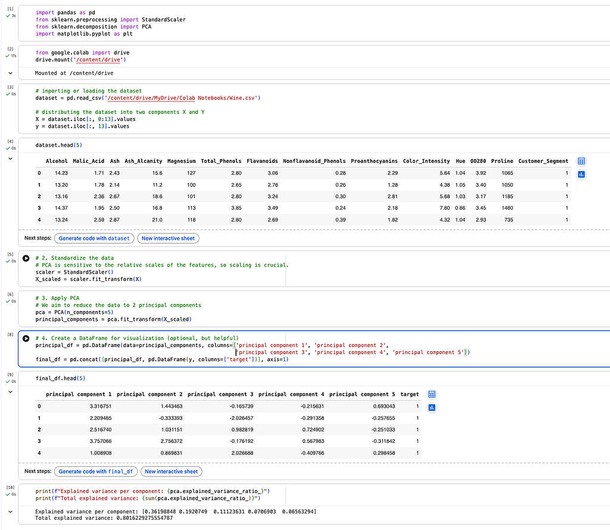Click the 'Proanthocyanins' column header
This screenshot has width=610, height=530.
click(374, 161)
